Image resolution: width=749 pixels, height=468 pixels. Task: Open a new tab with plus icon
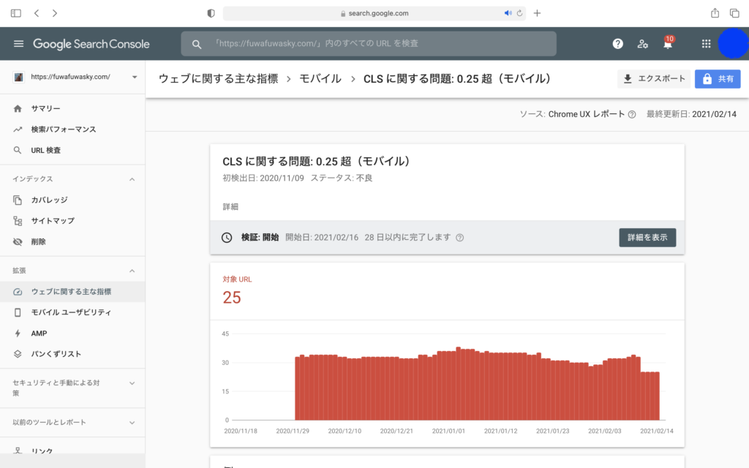click(x=537, y=13)
